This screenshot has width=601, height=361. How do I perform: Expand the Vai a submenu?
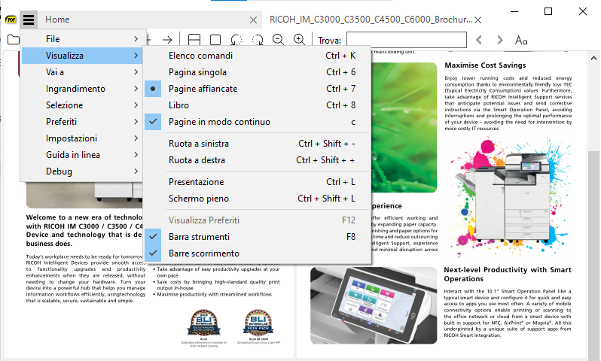(82, 72)
